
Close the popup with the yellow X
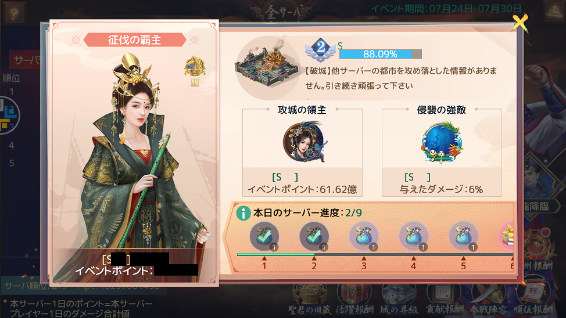pos(520,23)
